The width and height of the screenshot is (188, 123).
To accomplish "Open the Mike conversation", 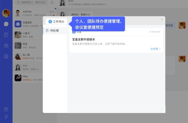I will click(28, 78).
